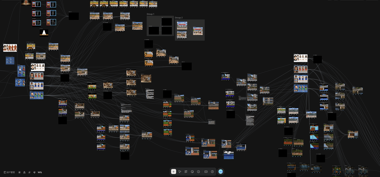Viewport: 380px width, 177px height.
Task: Open the help question mark icon
Action: tap(212, 172)
